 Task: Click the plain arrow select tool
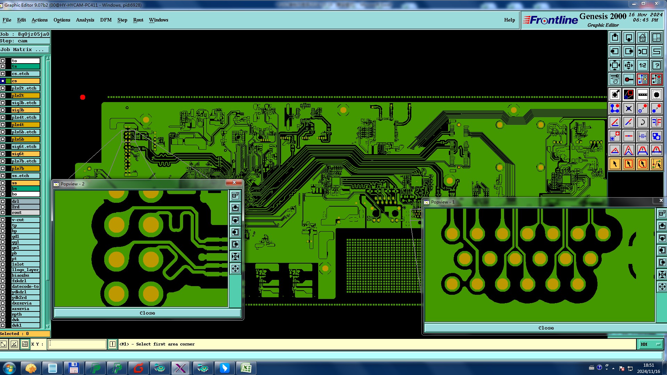pyautogui.click(x=615, y=164)
